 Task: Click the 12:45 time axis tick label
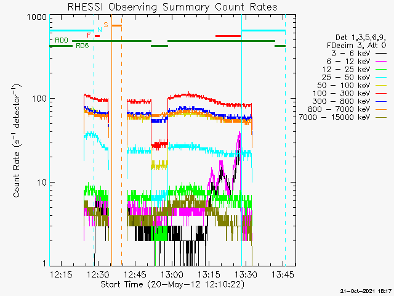(x=135, y=274)
